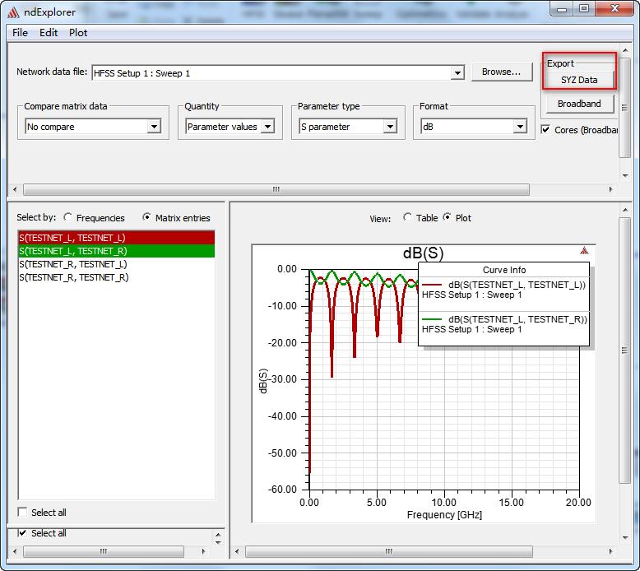640x571 pixels.
Task: Enable the Cores (Broadband) checkbox
Action: tap(546, 130)
